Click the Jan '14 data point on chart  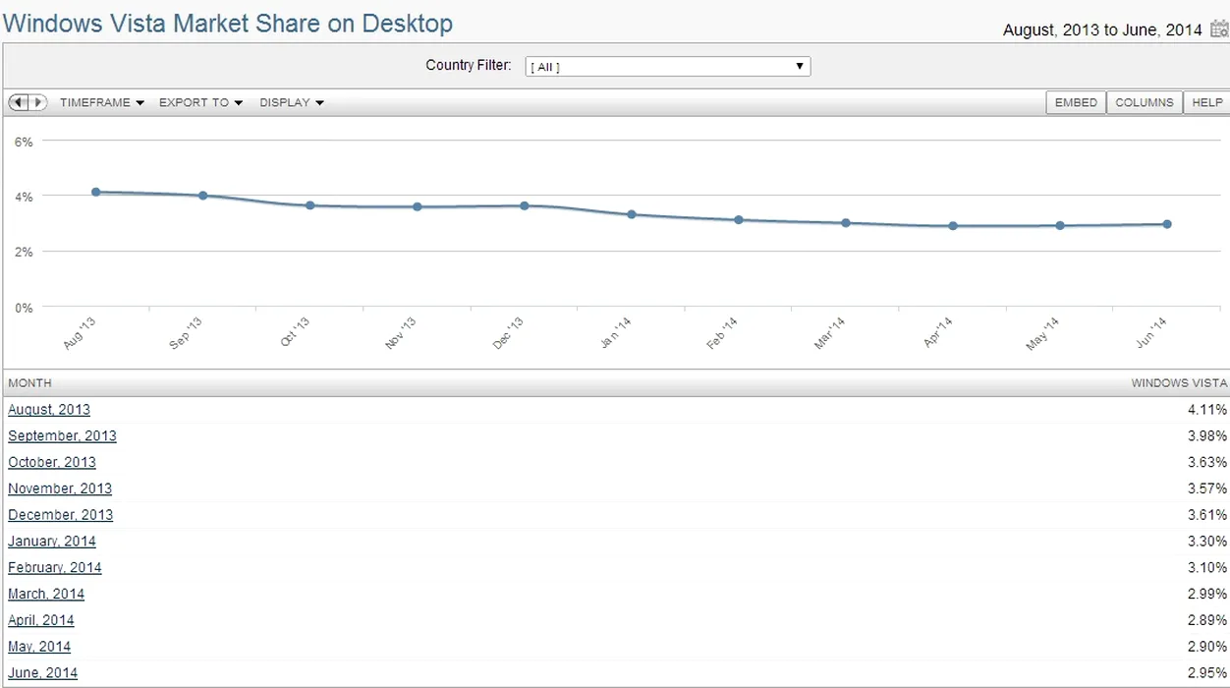[632, 214]
